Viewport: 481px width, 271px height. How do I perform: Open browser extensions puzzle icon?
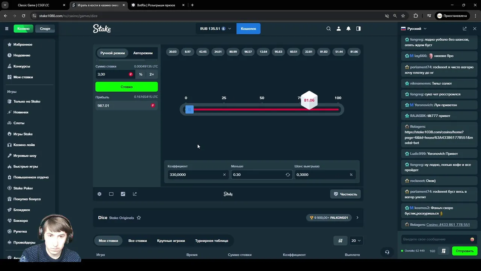click(416, 16)
